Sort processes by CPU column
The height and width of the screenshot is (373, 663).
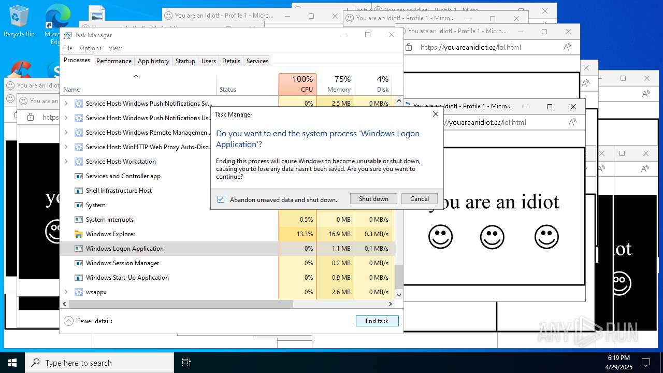297,84
